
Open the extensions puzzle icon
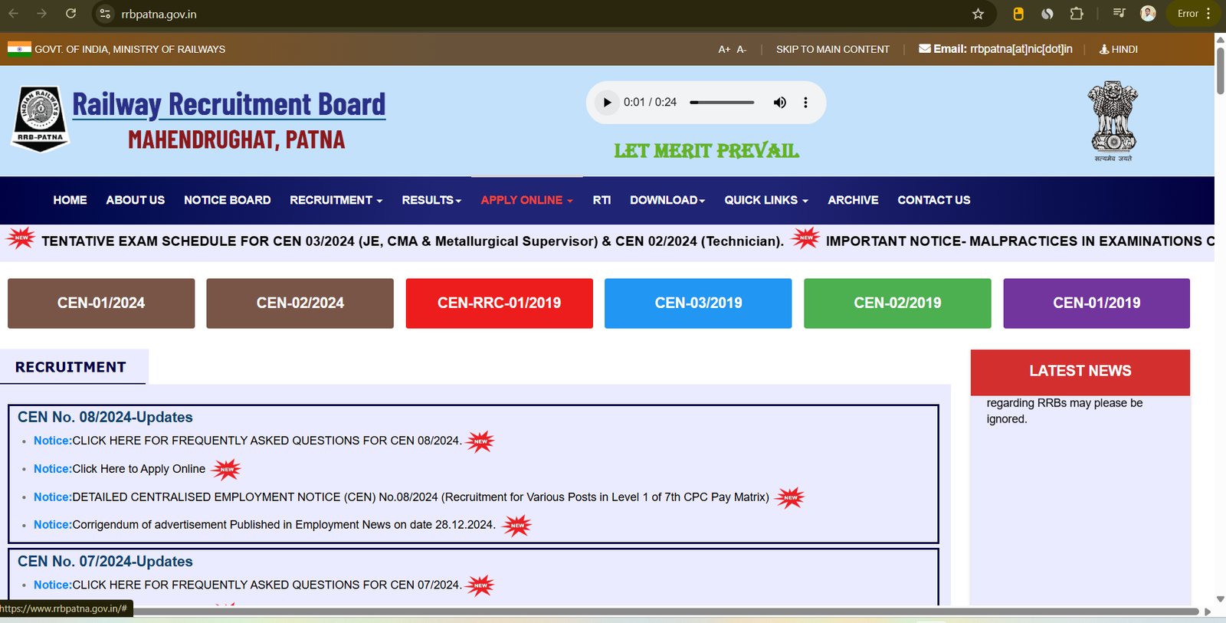pyautogui.click(x=1077, y=14)
